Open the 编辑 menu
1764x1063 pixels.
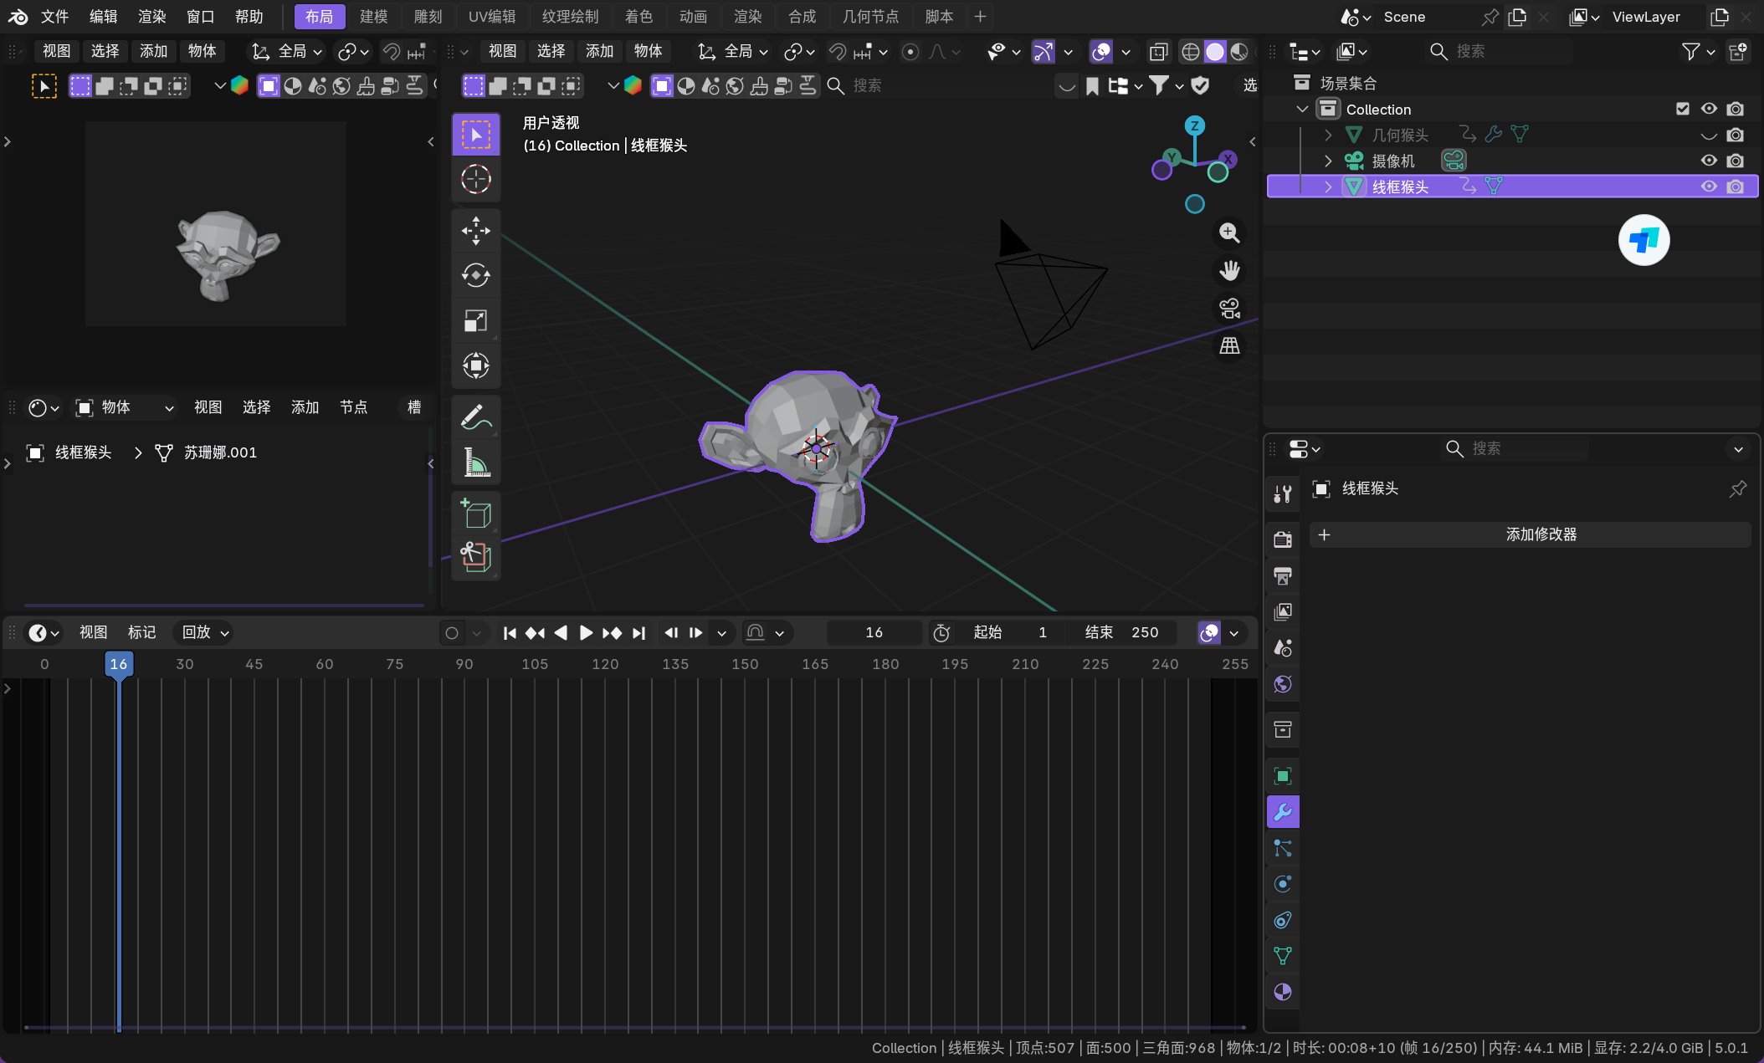click(x=103, y=17)
